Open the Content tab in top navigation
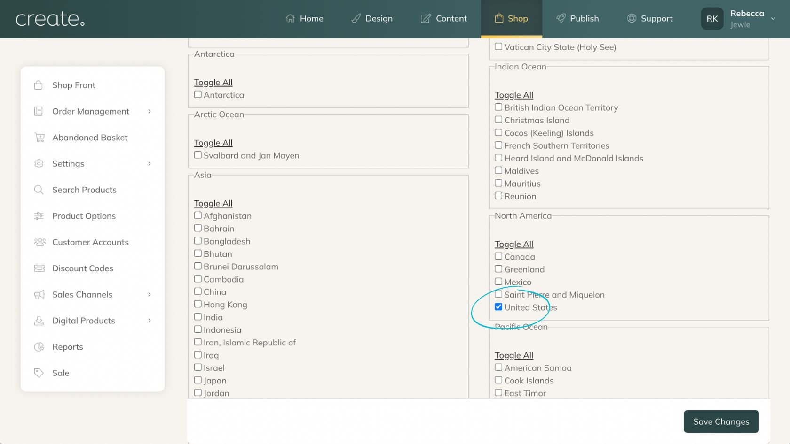Viewport: 790px width, 444px height. coord(443,18)
